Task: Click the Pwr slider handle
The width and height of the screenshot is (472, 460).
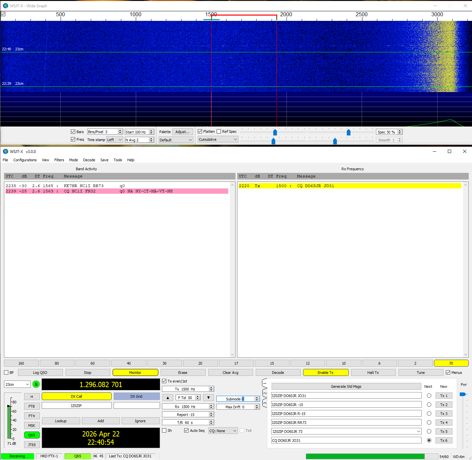Action: 463,394
